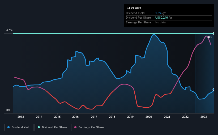The image size is (218, 135).
Task: Click the Past region label
Action: click(208, 37)
